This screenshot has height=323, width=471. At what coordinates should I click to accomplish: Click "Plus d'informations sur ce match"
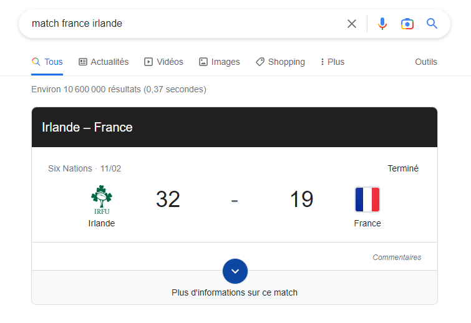pyautogui.click(x=235, y=292)
